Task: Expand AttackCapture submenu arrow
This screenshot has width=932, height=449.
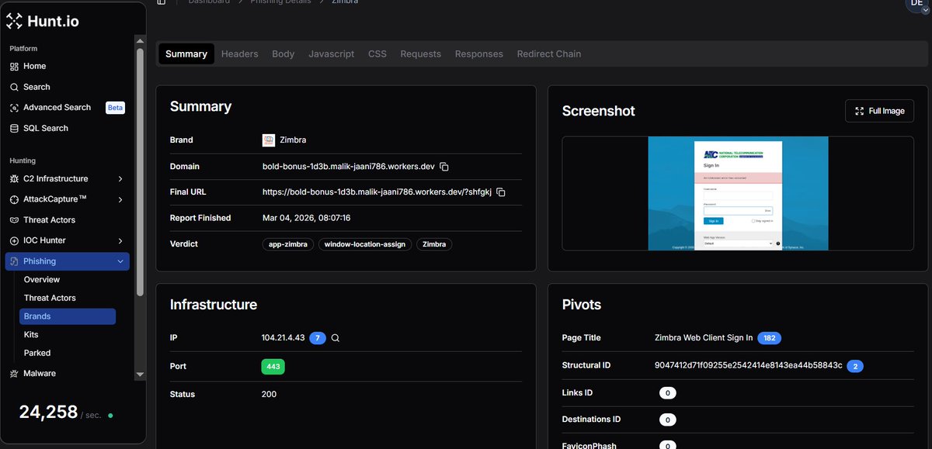Action: pos(120,199)
